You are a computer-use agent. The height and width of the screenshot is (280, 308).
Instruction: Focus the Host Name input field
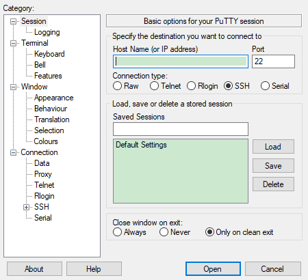point(181,61)
